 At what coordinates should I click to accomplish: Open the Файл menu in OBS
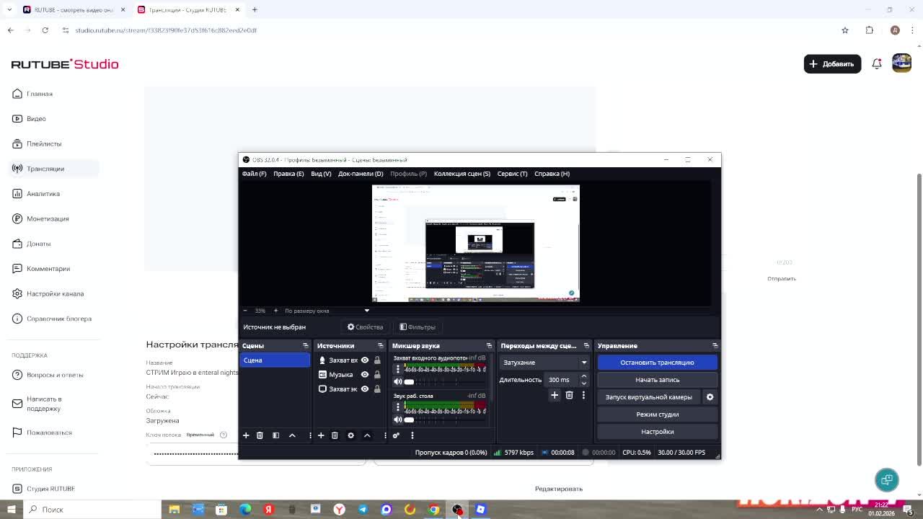[254, 174]
